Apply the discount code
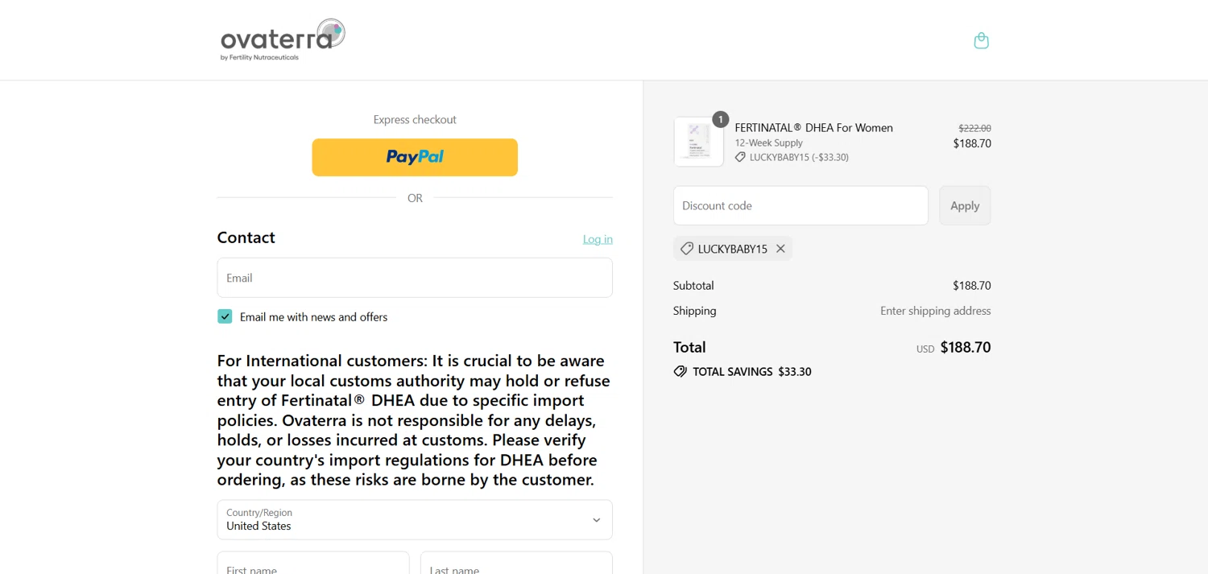Viewport: 1208px width, 574px height. (965, 205)
